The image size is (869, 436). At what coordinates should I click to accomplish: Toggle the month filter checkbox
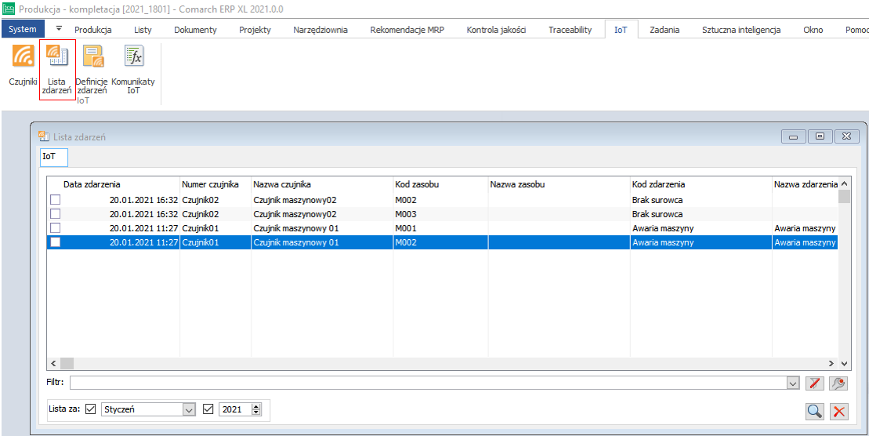click(x=92, y=409)
